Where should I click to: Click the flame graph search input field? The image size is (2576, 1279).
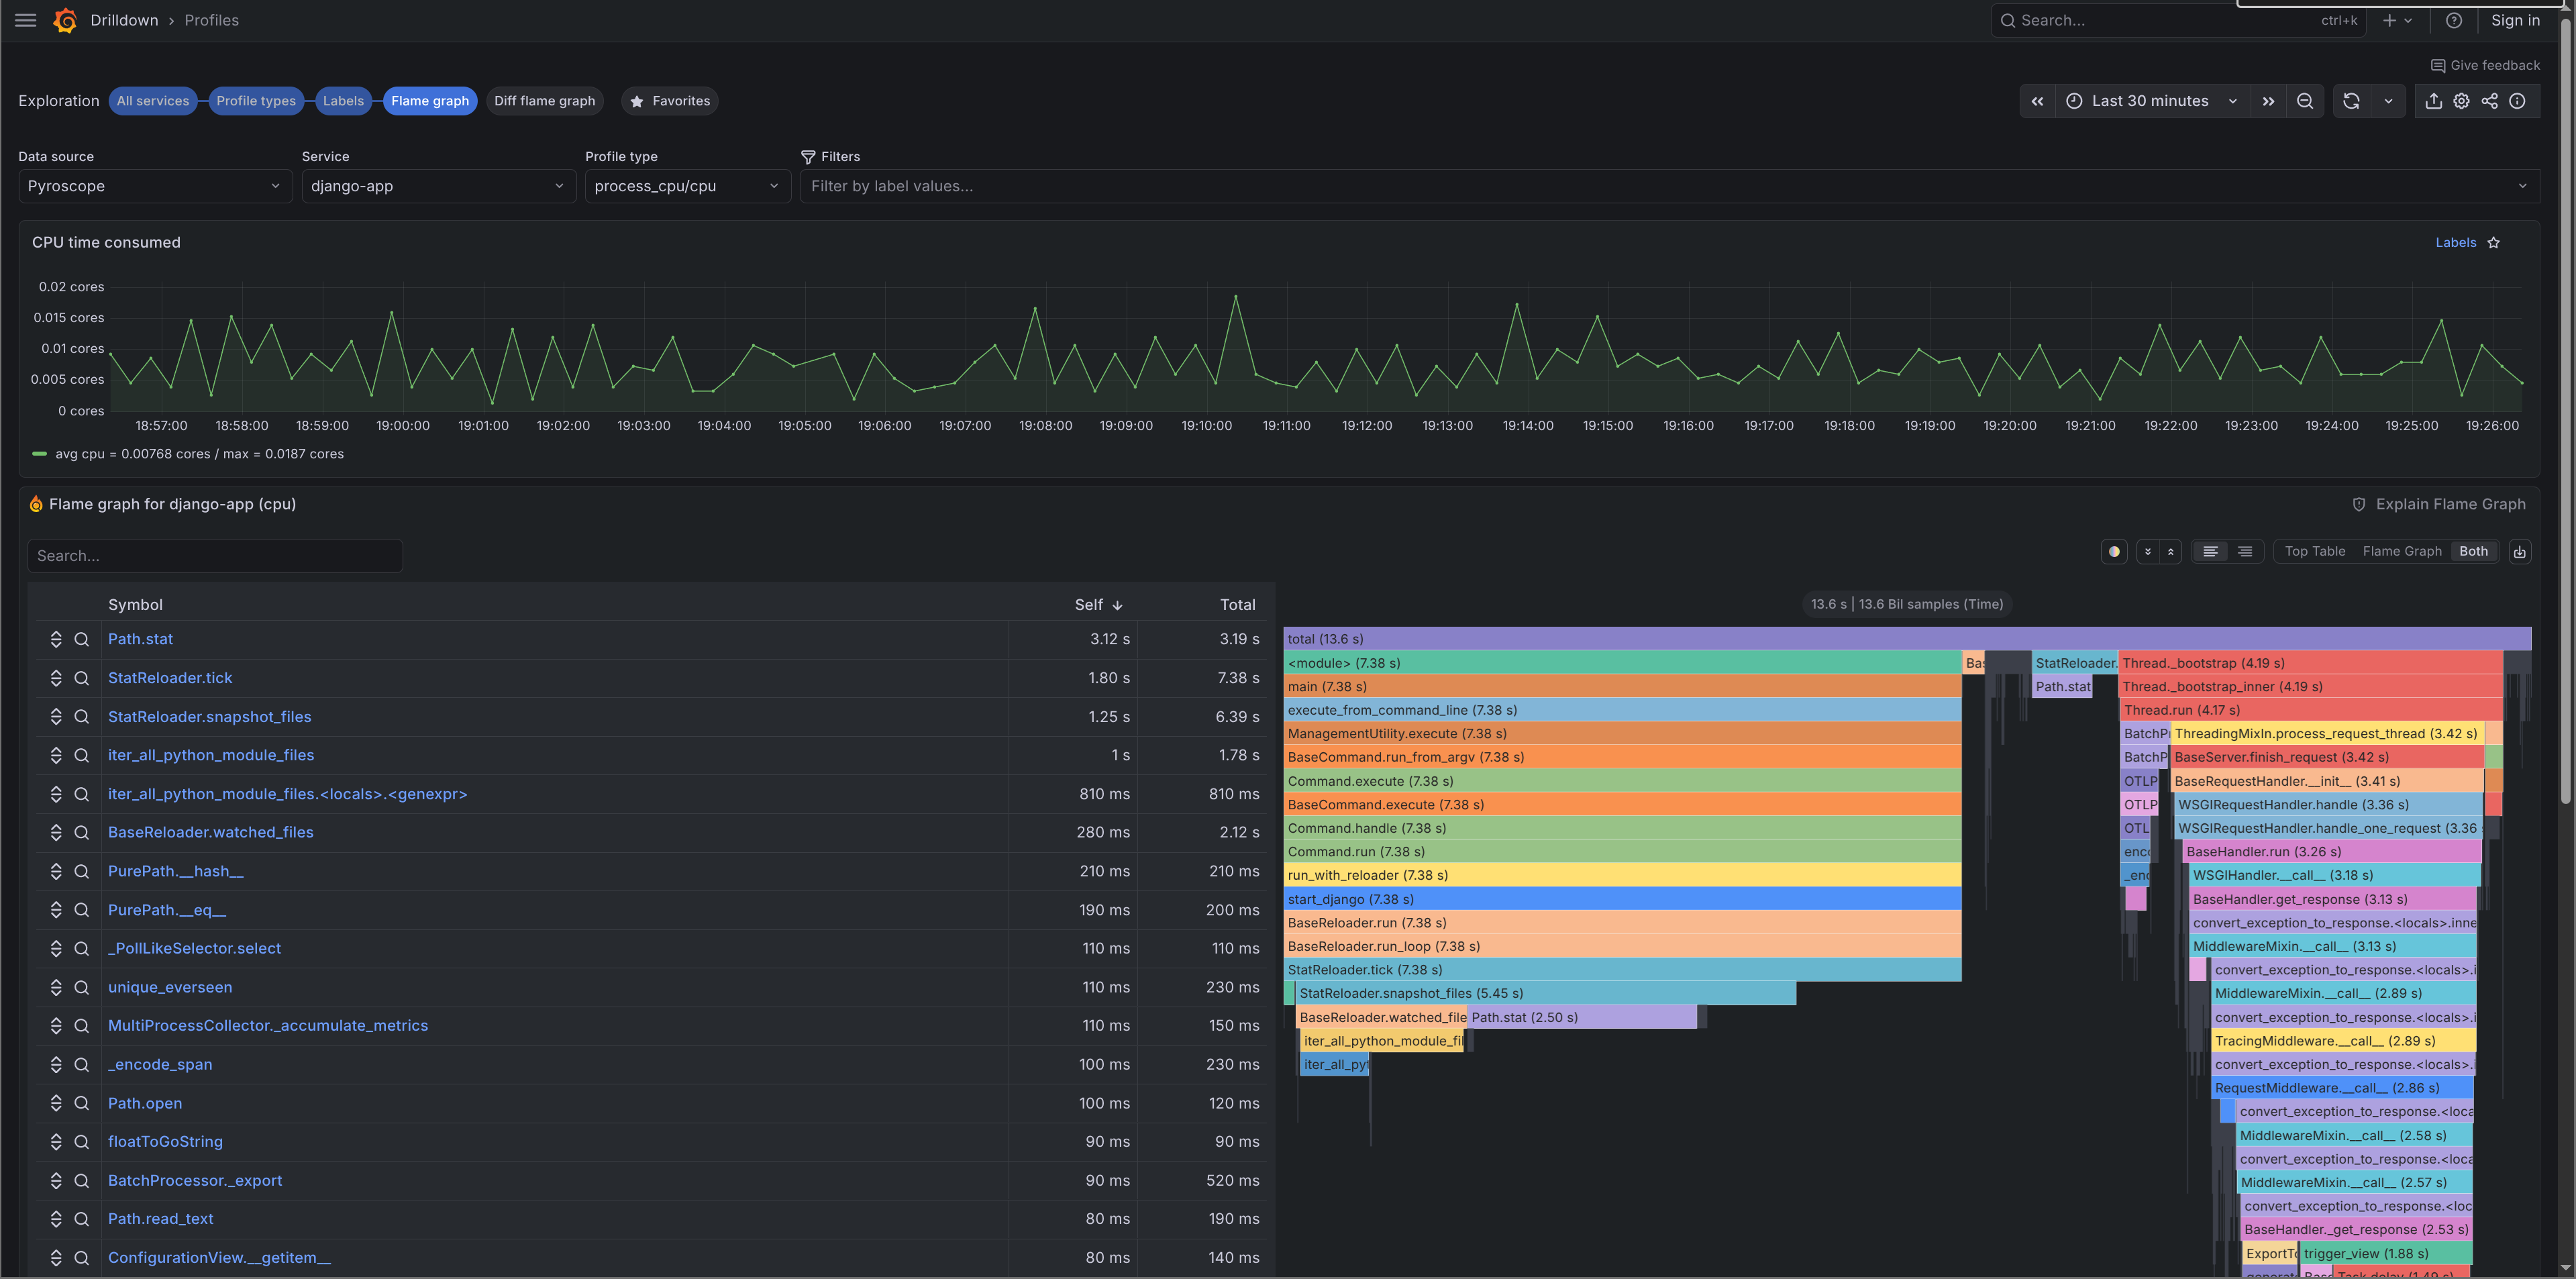click(x=214, y=555)
